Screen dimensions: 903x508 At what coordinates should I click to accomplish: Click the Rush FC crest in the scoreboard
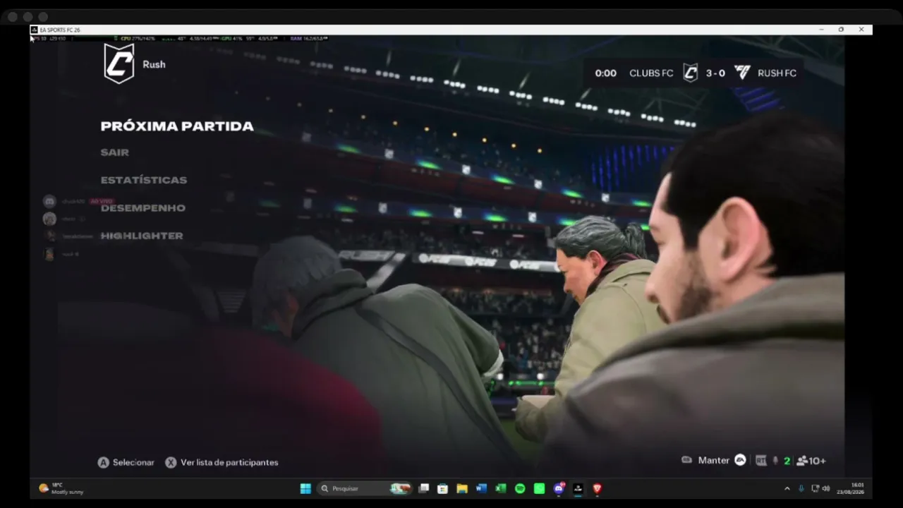point(742,72)
